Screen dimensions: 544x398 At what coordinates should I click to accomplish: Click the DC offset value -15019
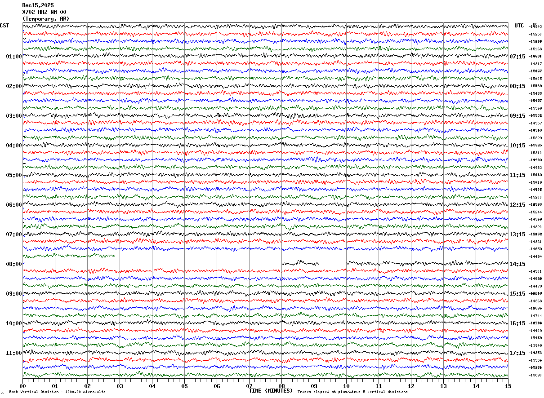[x=535, y=182]
